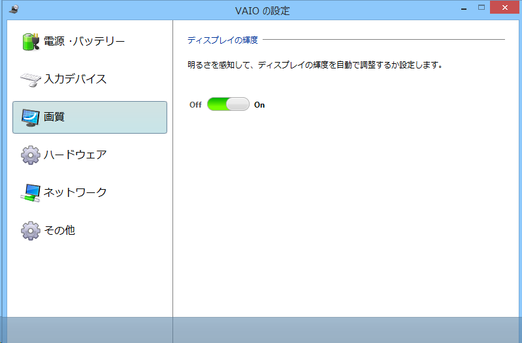The image size is (522, 343).
Task: Select the 画質 category label
Action: 54,117
